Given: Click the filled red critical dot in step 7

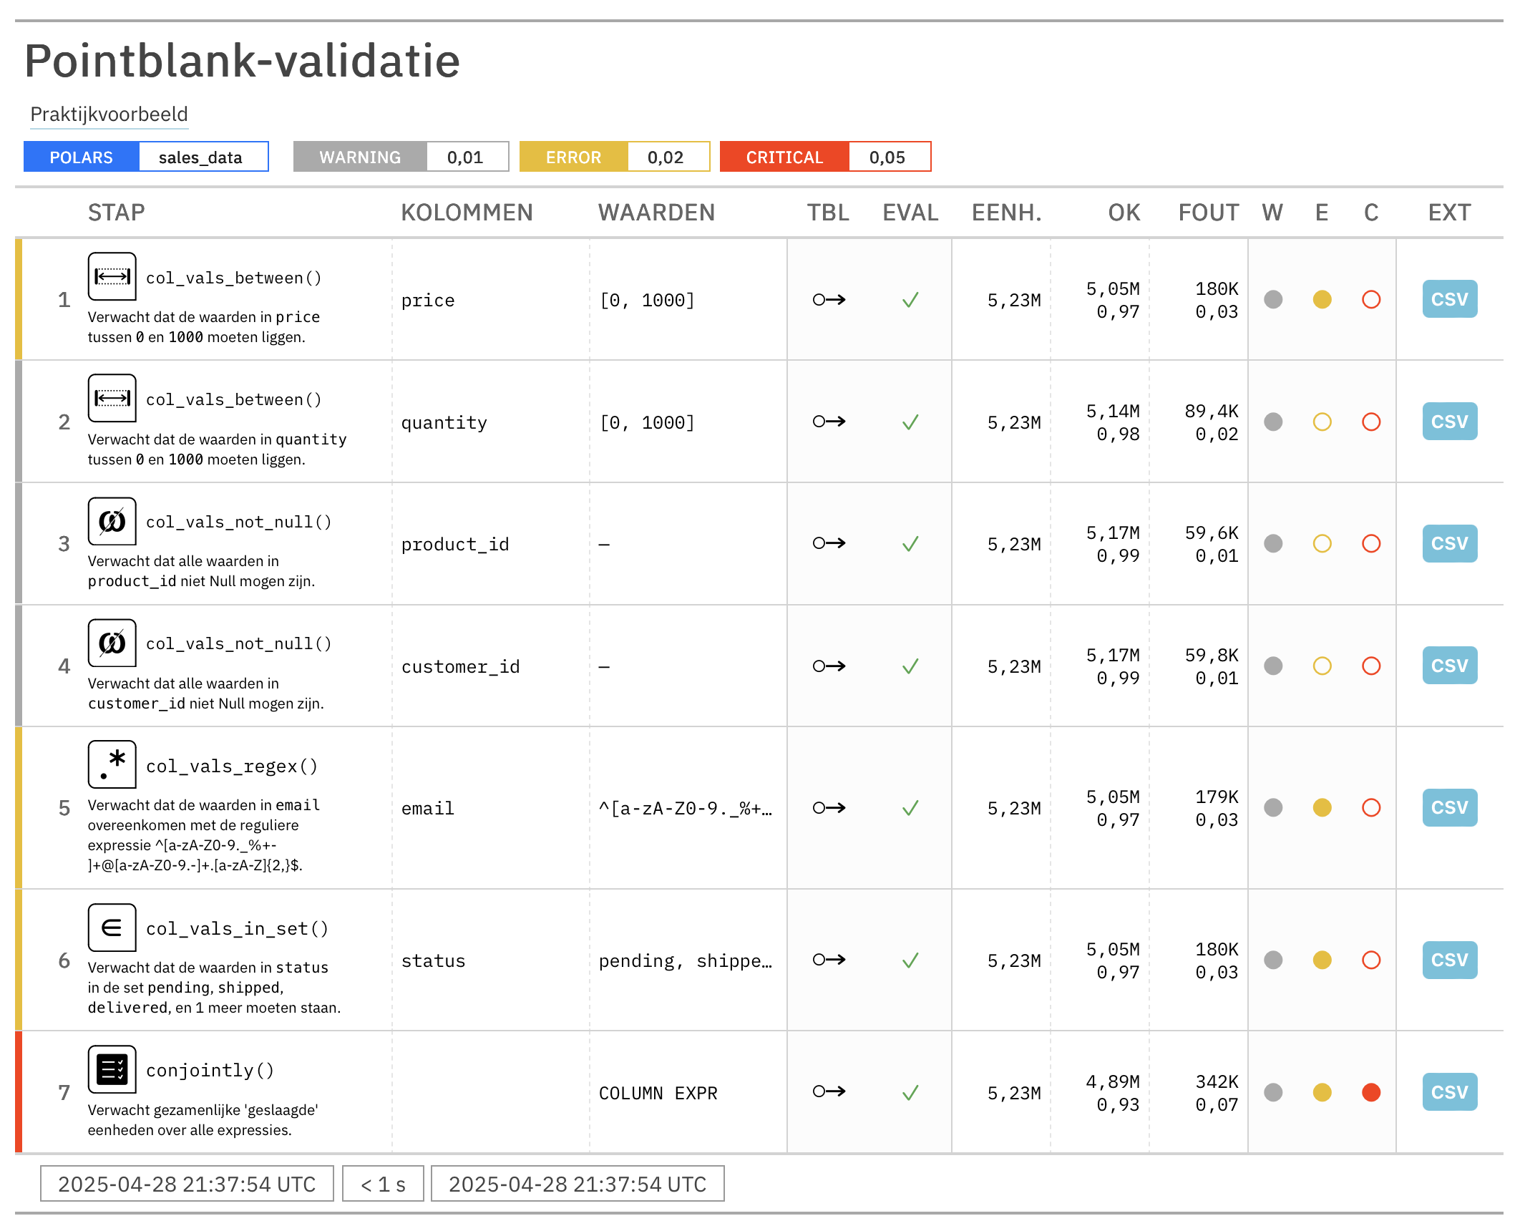Looking at the screenshot, I should coord(1370,1092).
